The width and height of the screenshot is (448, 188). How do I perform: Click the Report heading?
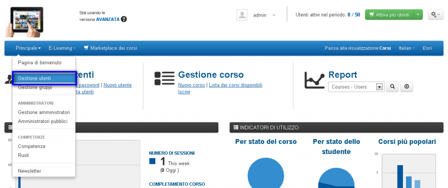point(343,75)
